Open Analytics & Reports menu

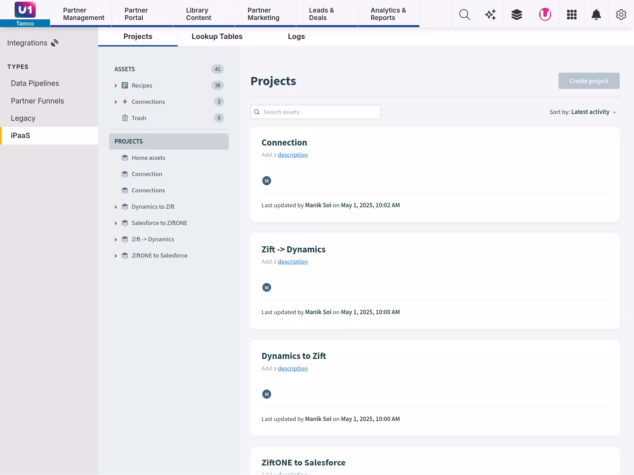[388, 14]
